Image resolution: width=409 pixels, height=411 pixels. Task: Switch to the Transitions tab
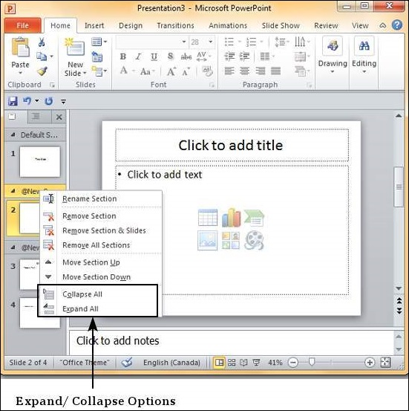tap(175, 25)
